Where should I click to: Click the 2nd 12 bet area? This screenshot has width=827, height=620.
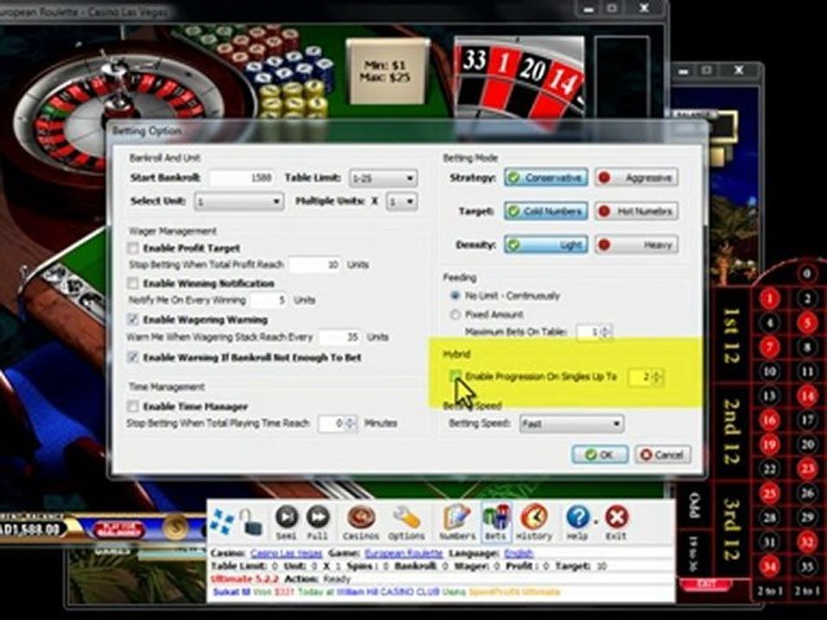click(731, 431)
